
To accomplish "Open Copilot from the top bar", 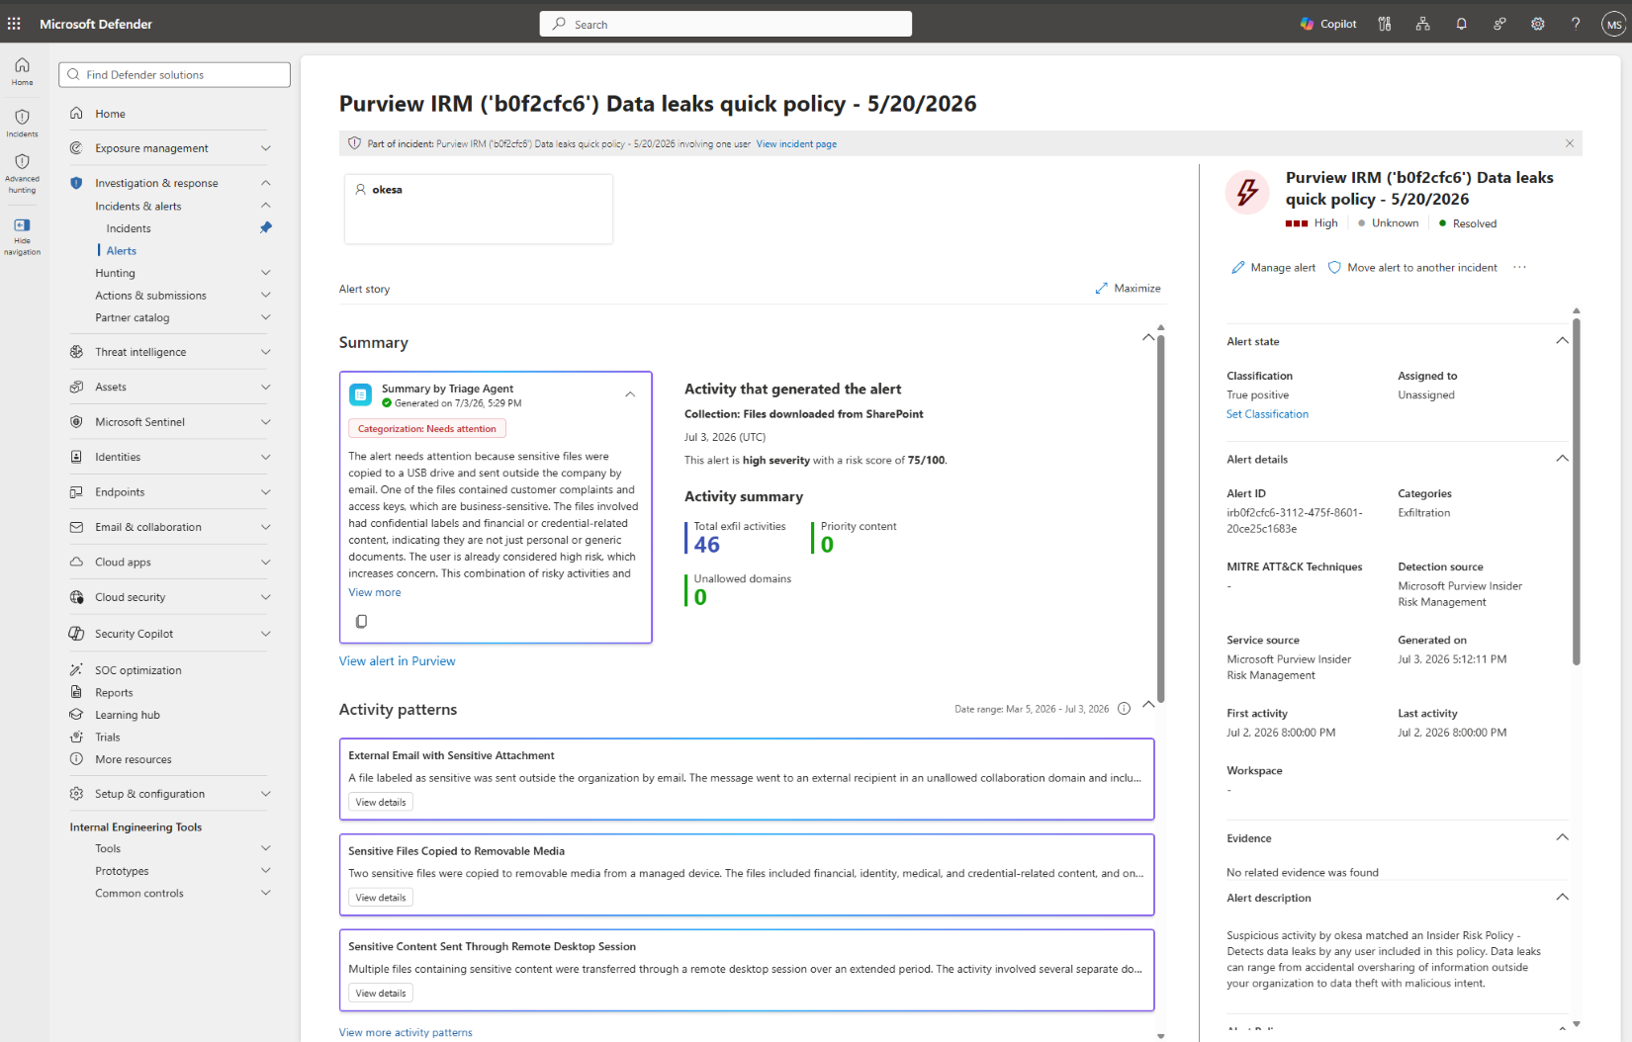I will (x=1328, y=24).
